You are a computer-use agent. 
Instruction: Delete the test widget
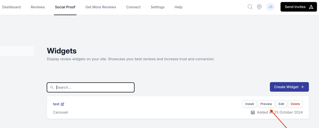click(x=295, y=104)
